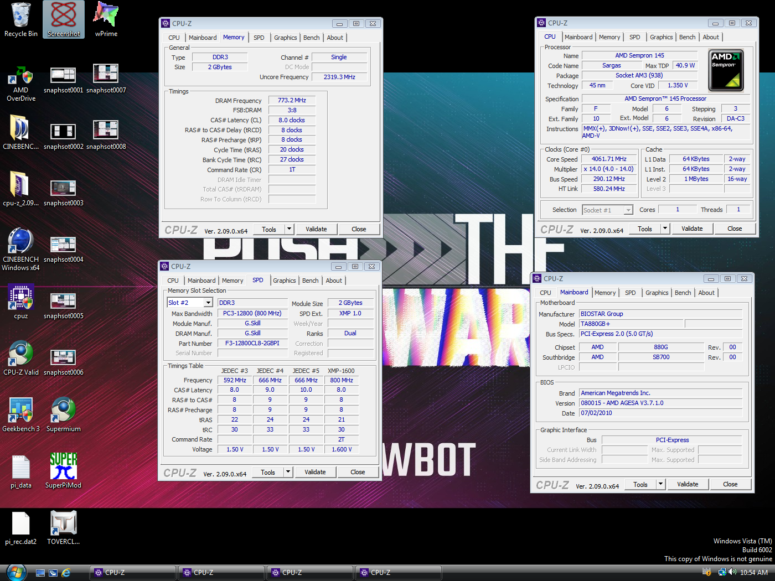Click the BIOSTAR Group manufacturer field

[662, 314]
